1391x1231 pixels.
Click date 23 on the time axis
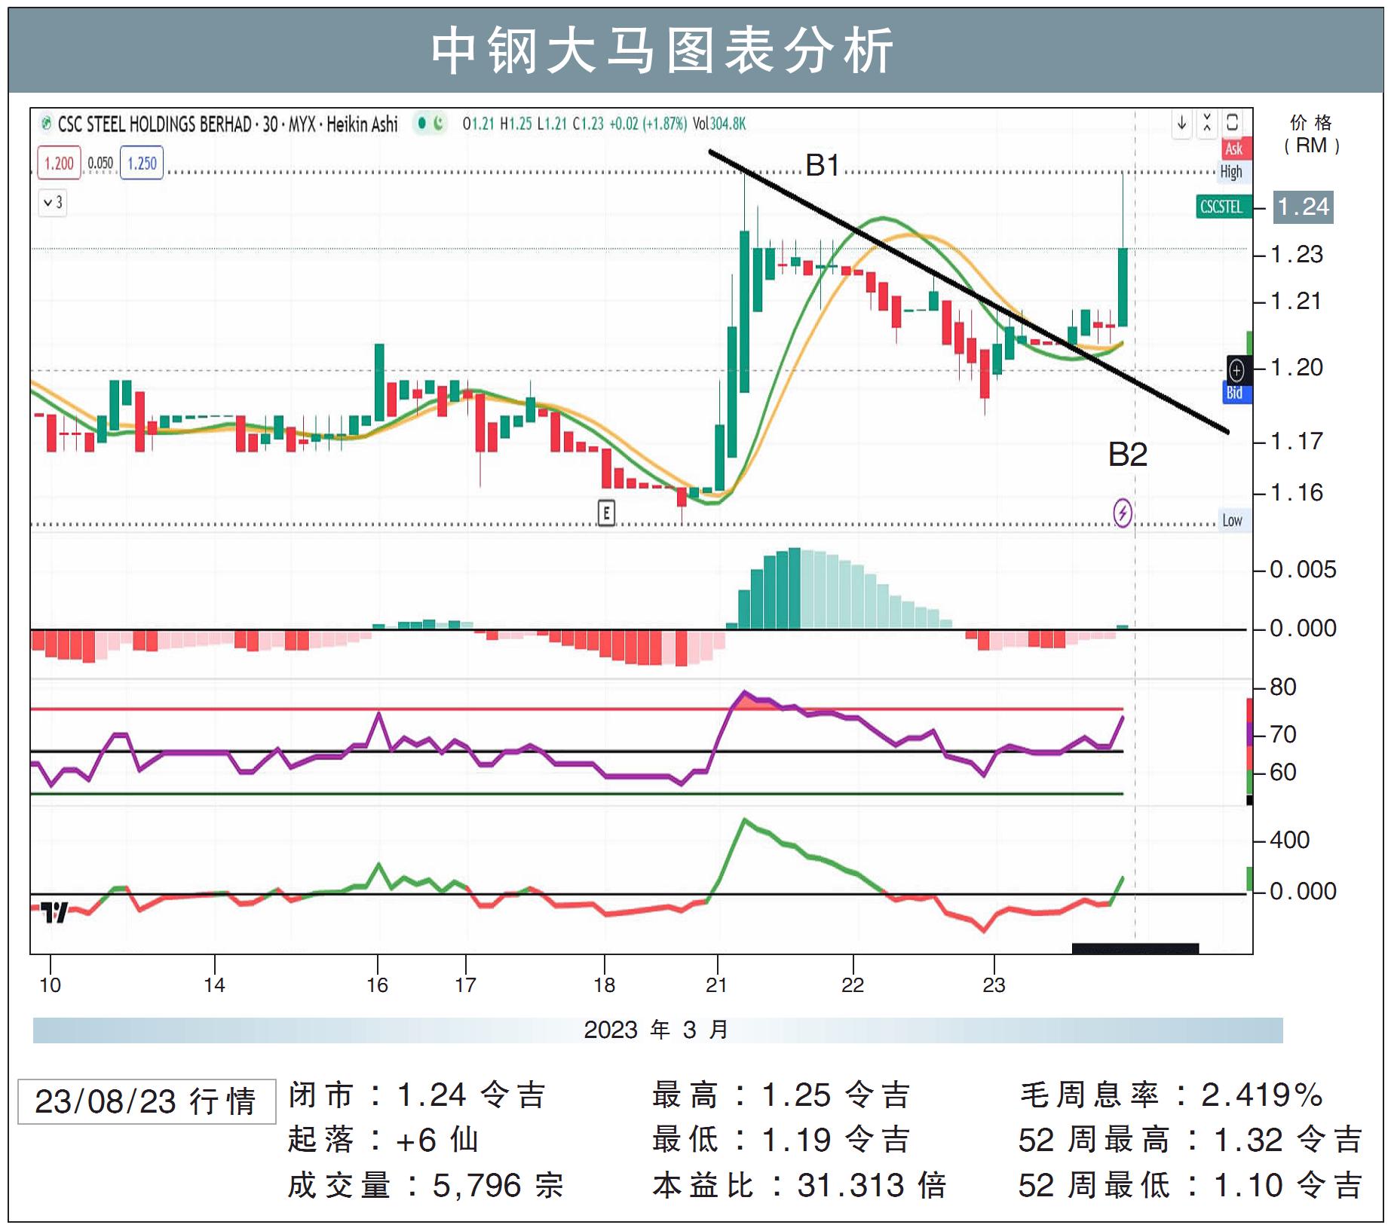click(994, 985)
